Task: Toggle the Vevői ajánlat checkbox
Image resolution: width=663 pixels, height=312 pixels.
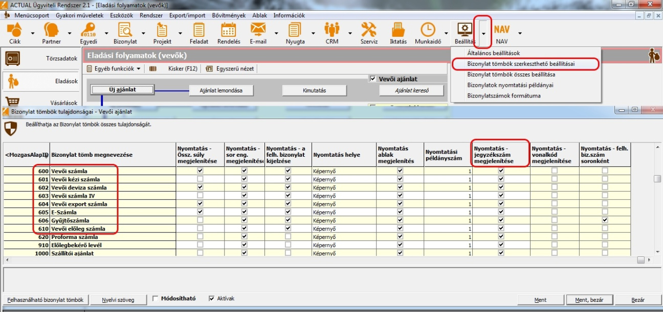Action: tap(372, 79)
